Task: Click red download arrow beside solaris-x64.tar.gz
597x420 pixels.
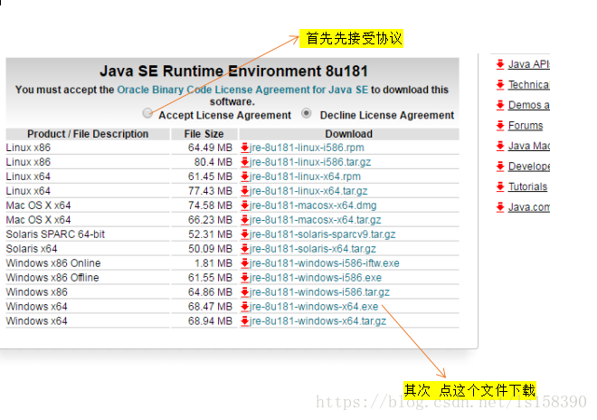Action: point(245,249)
